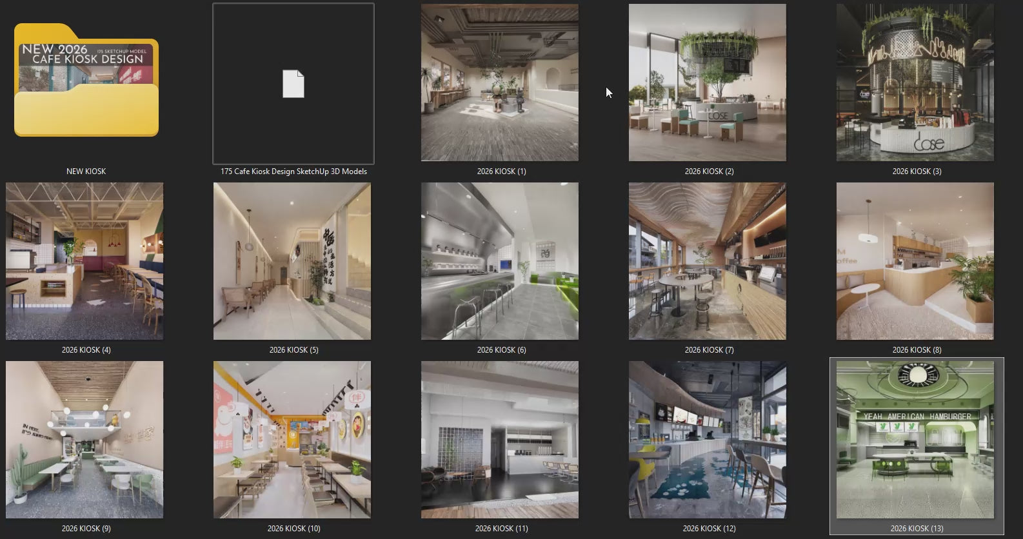Click the "2026 KIOSK (7)" file name label

pyautogui.click(x=709, y=350)
